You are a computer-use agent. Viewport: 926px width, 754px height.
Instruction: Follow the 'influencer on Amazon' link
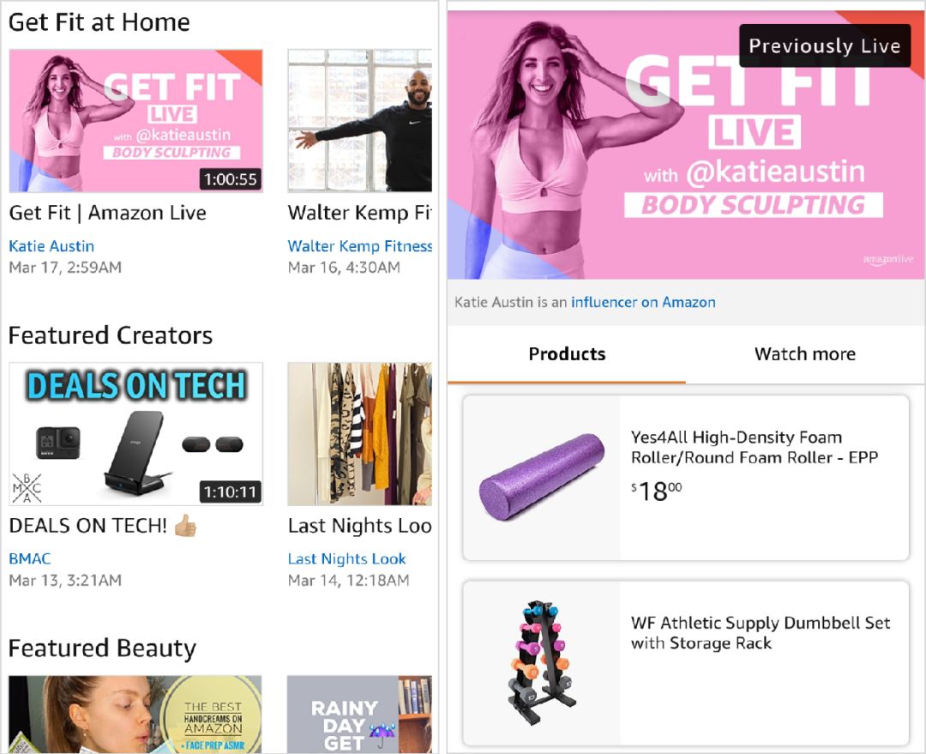click(643, 303)
